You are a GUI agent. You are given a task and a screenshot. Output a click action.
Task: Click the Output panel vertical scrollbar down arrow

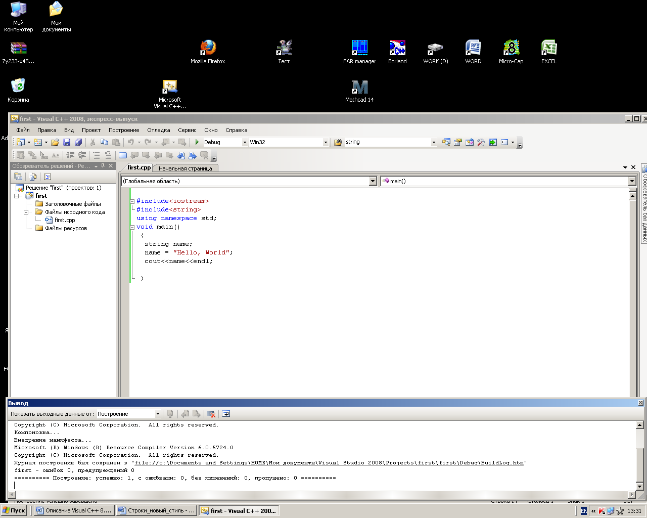pos(639,487)
